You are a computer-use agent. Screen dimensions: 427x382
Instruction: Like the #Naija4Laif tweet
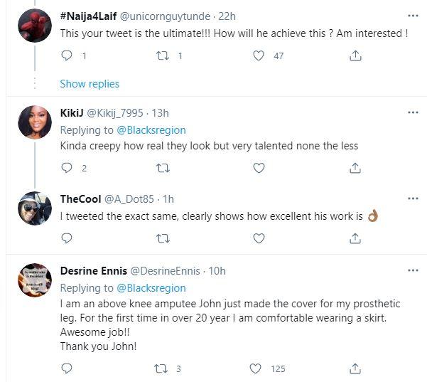(x=259, y=55)
